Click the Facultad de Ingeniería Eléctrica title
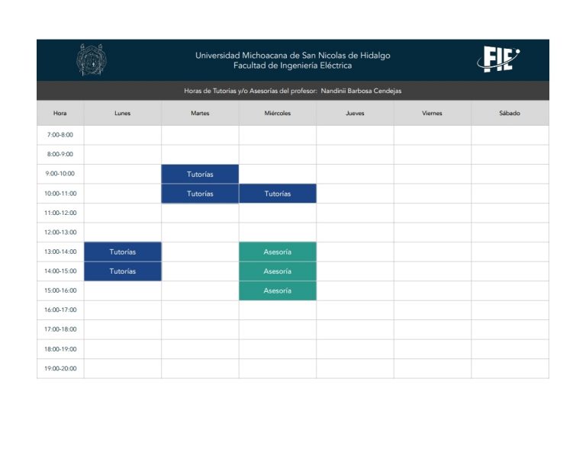Image resolution: width=586 pixels, height=452 pixels. pyautogui.click(x=293, y=66)
